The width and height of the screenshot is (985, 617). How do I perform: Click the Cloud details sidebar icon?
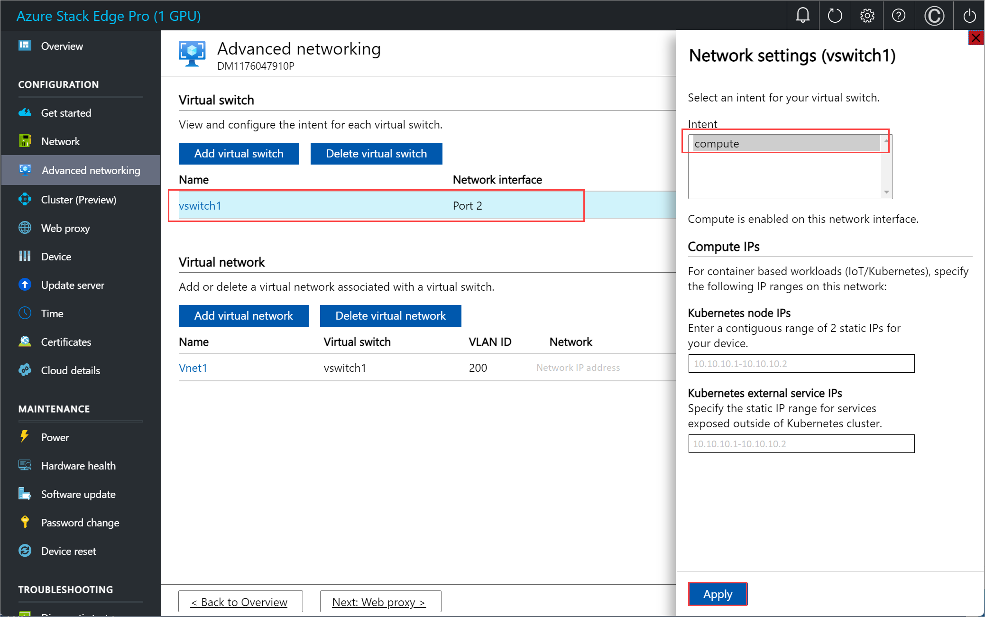24,369
